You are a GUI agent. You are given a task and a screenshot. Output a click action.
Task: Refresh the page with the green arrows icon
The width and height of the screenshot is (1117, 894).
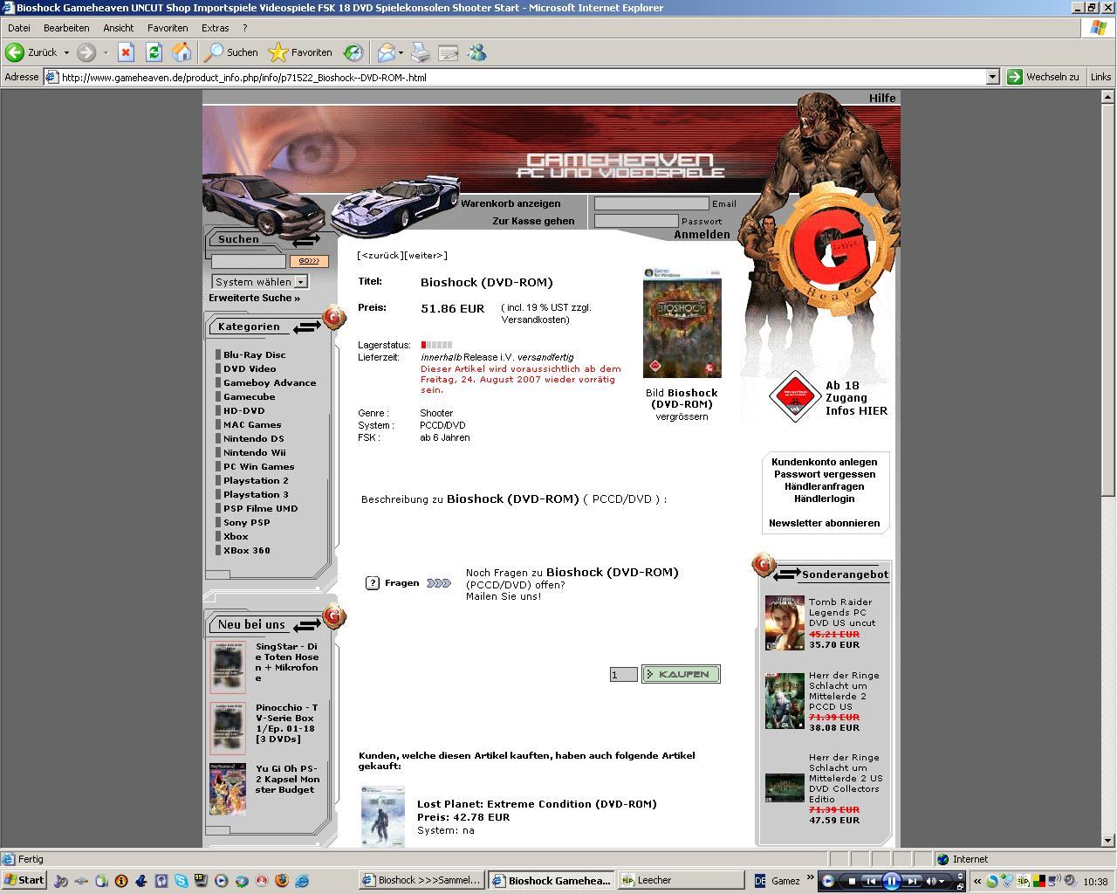(154, 52)
